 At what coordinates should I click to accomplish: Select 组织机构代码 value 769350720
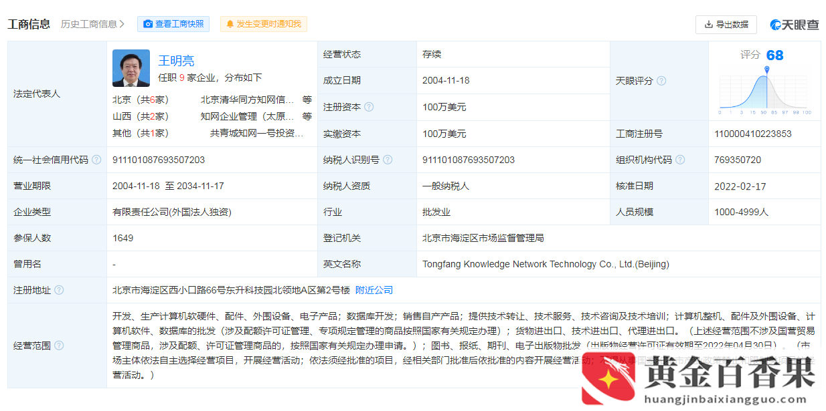738,160
